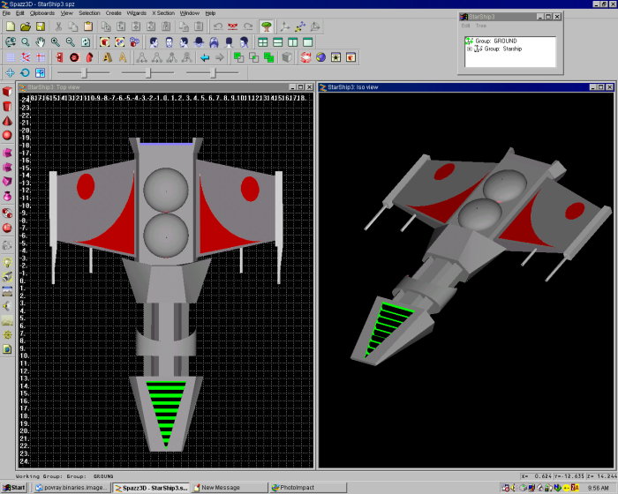Open the Wizards menu

(x=135, y=13)
